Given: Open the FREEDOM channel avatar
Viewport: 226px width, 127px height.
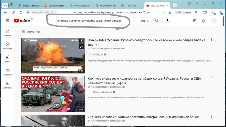Looking at the screenshot, I should (x=90, y=54).
